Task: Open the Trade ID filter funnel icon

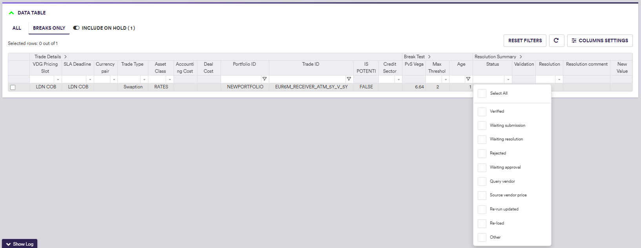Action: click(349, 79)
